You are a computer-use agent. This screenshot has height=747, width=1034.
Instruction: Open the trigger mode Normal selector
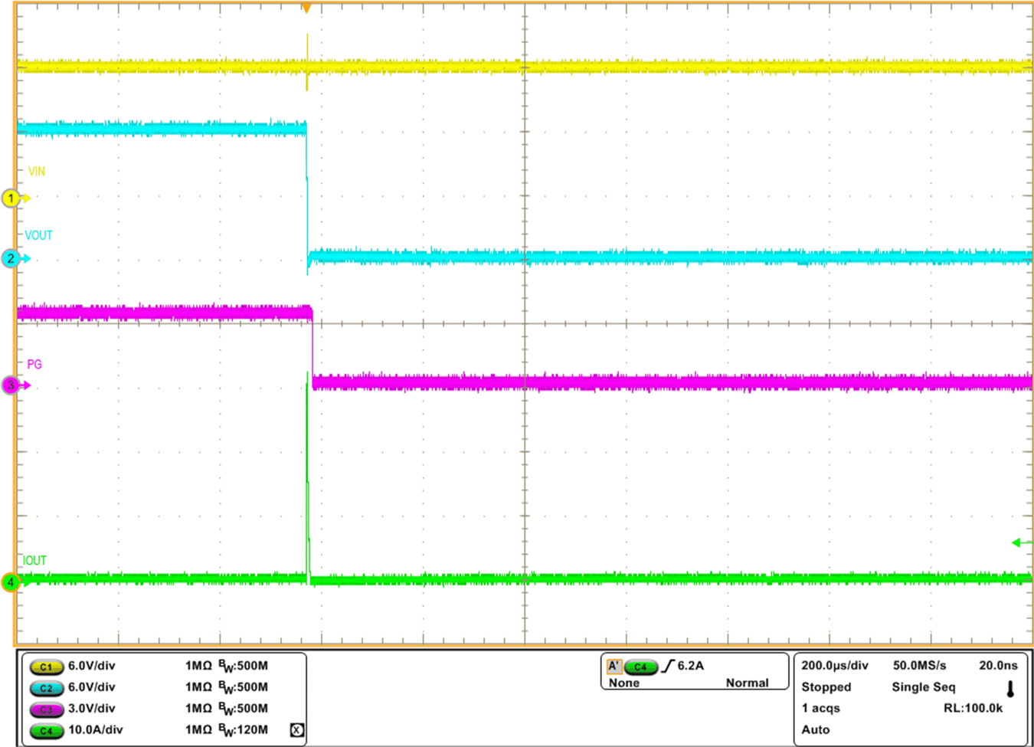747,683
